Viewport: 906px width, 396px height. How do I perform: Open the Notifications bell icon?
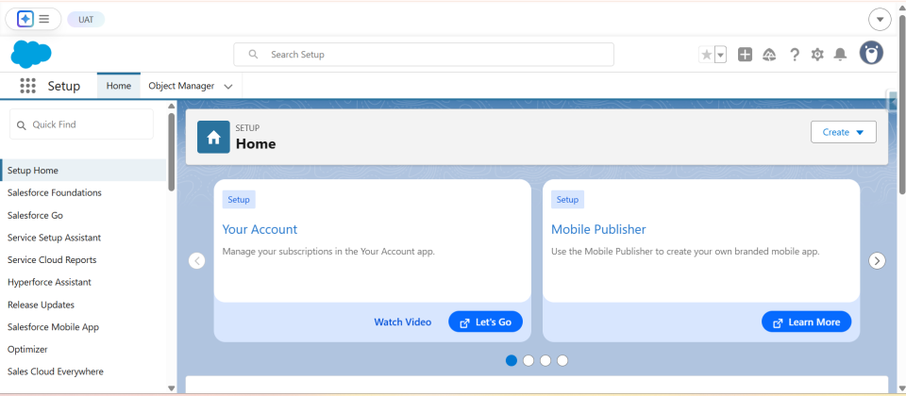click(840, 55)
